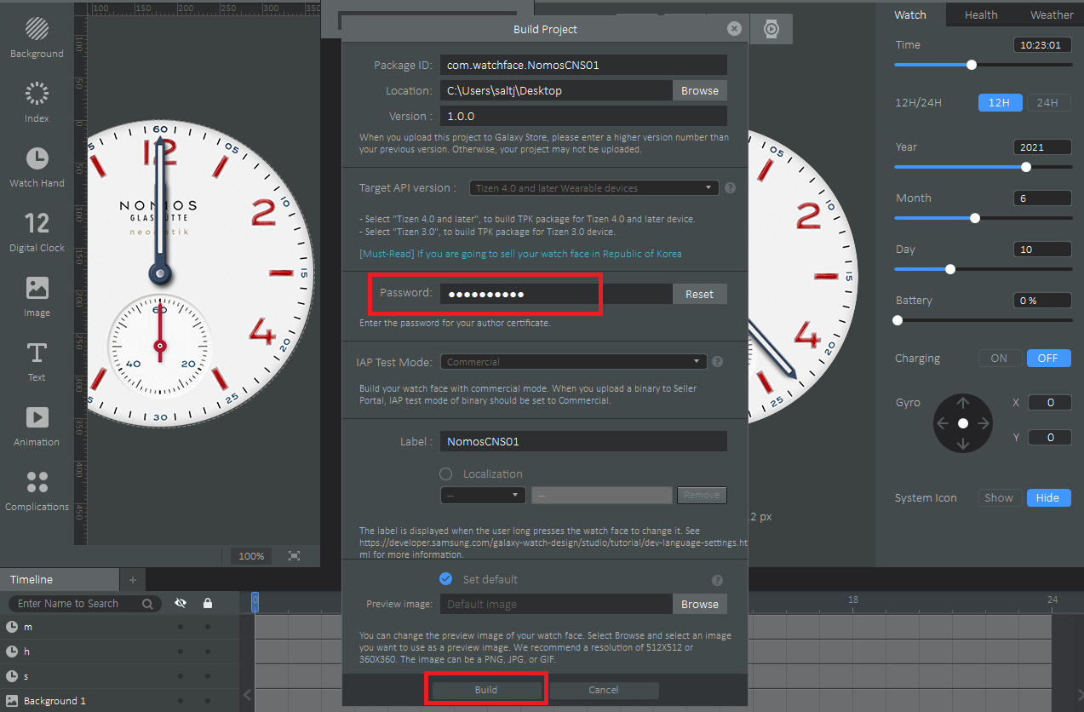Click the search magnifier in timeline

pyautogui.click(x=147, y=604)
